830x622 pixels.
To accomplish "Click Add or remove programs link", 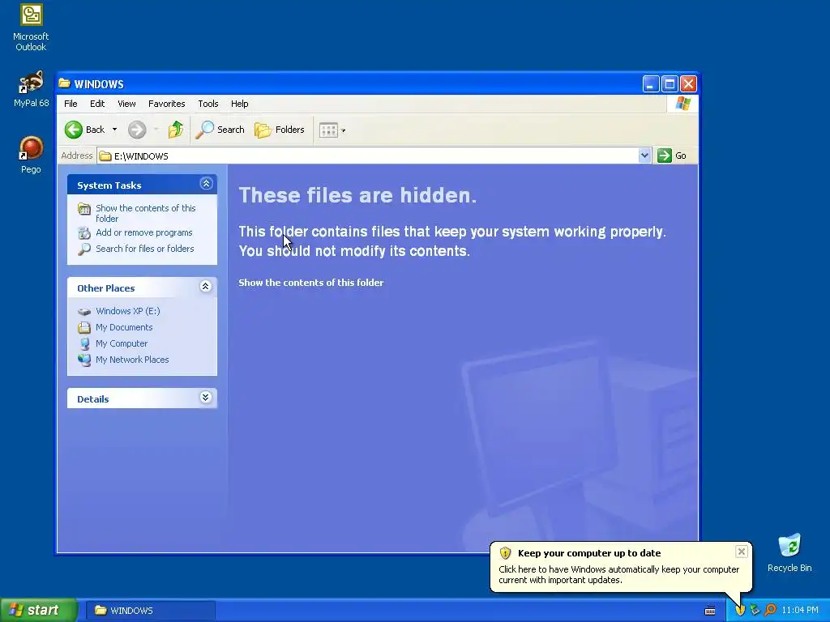I will coord(144,232).
